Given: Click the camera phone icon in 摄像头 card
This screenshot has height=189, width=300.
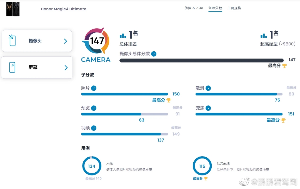Looking at the screenshot, I should pyautogui.click(x=12, y=41).
